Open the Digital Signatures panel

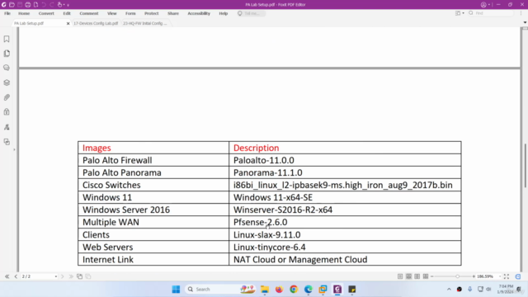[x=7, y=127]
